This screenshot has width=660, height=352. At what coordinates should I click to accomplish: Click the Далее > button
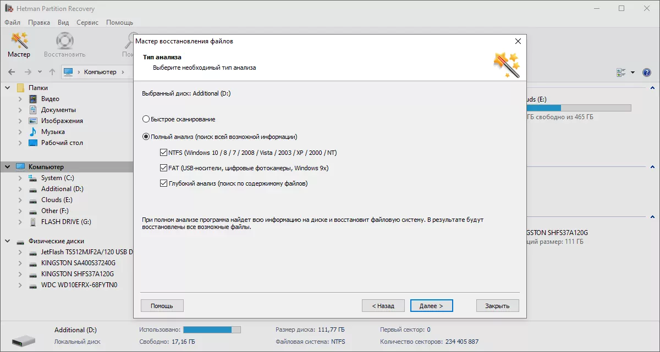click(432, 306)
